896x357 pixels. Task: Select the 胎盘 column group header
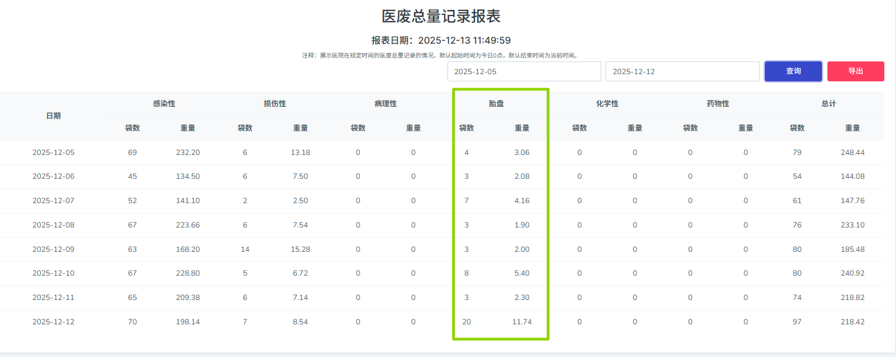coord(496,104)
